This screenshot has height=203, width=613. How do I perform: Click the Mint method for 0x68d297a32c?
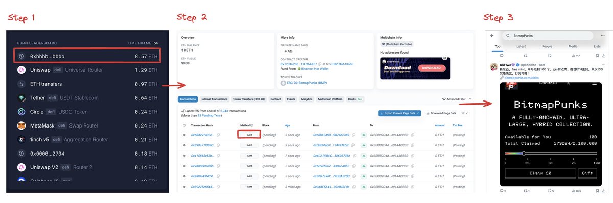click(249, 135)
